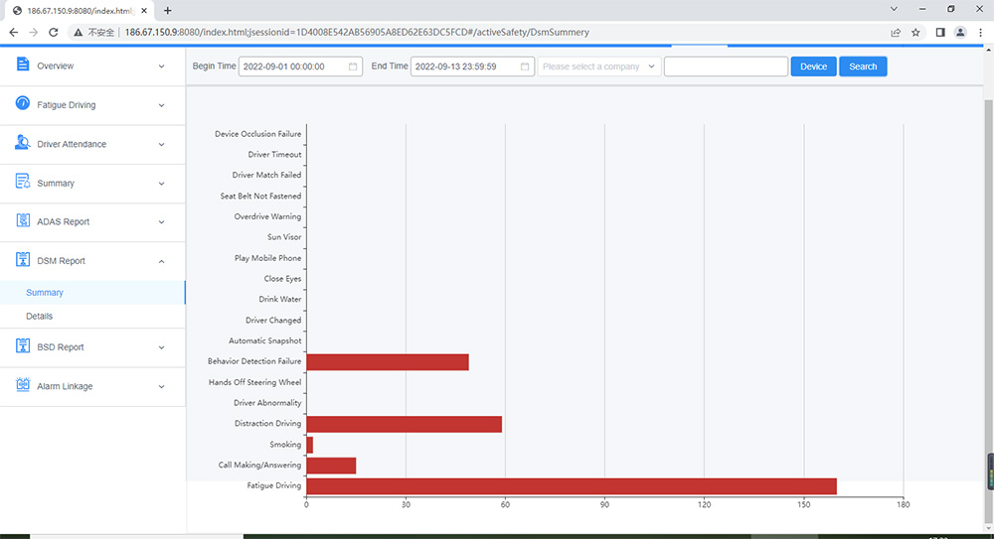Click the Fatigue Driving gauge icon
The height and width of the screenshot is (539, 994).
click(x=23, y=103)
